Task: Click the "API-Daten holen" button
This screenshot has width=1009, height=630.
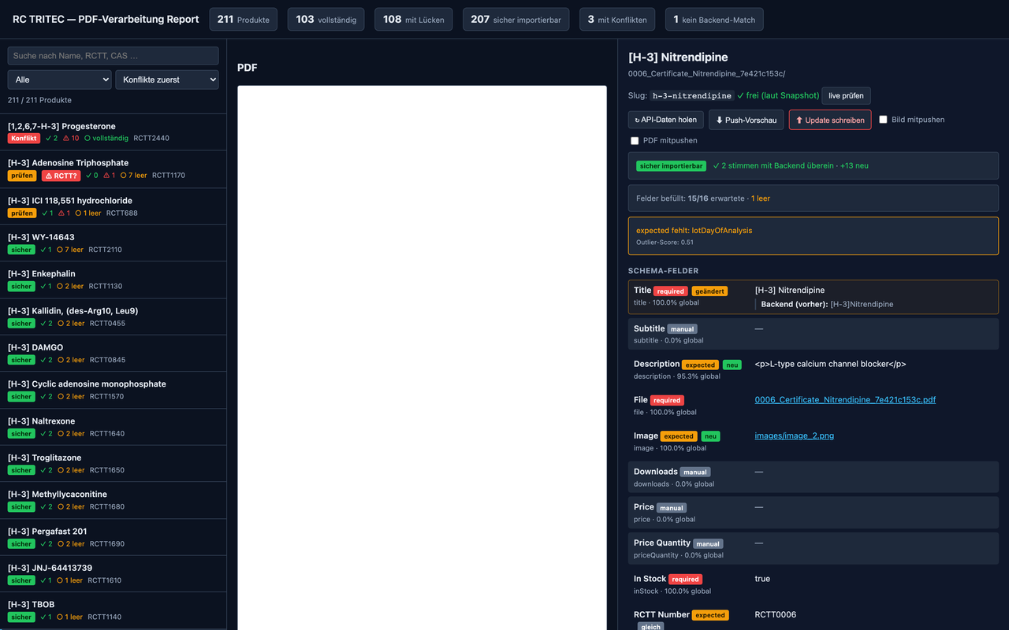Action: pyautogui.click(x=665, y=120)
